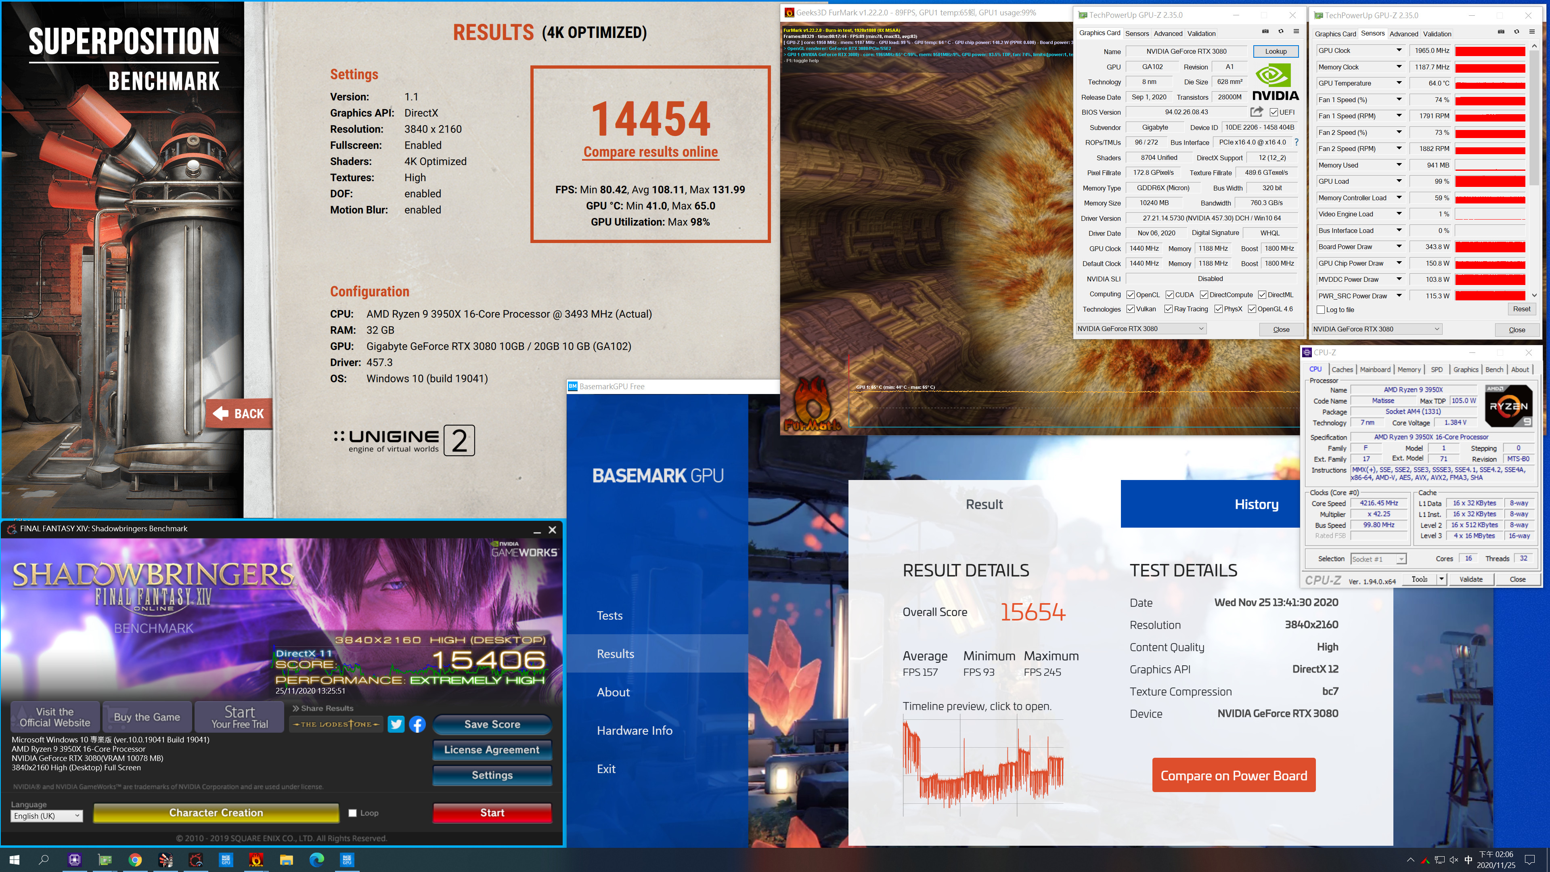Click the refresh icon in GPU-Z Sensors window

[1516, 32]
